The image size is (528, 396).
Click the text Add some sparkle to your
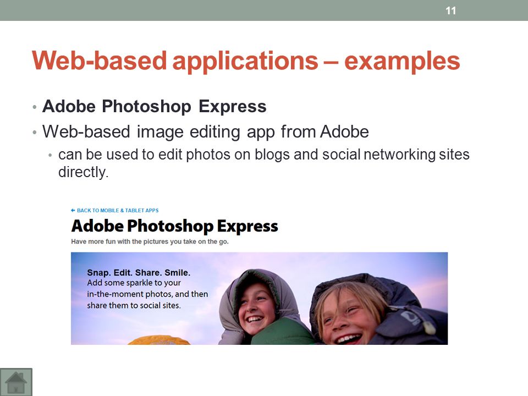134,283
